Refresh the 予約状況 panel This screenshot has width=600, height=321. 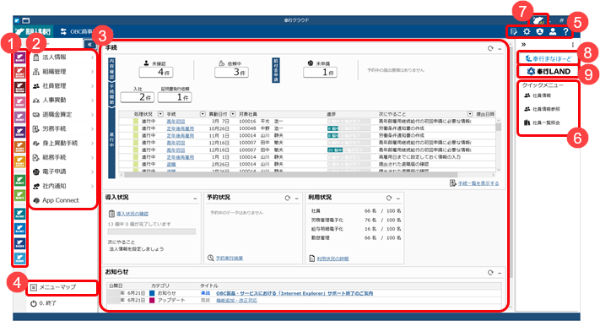pos(288,198)
